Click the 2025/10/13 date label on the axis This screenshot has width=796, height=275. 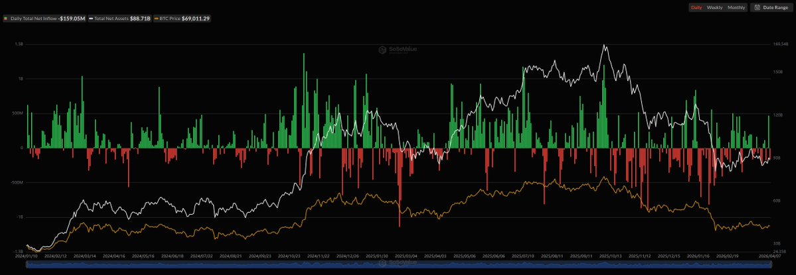click(610, 256)
